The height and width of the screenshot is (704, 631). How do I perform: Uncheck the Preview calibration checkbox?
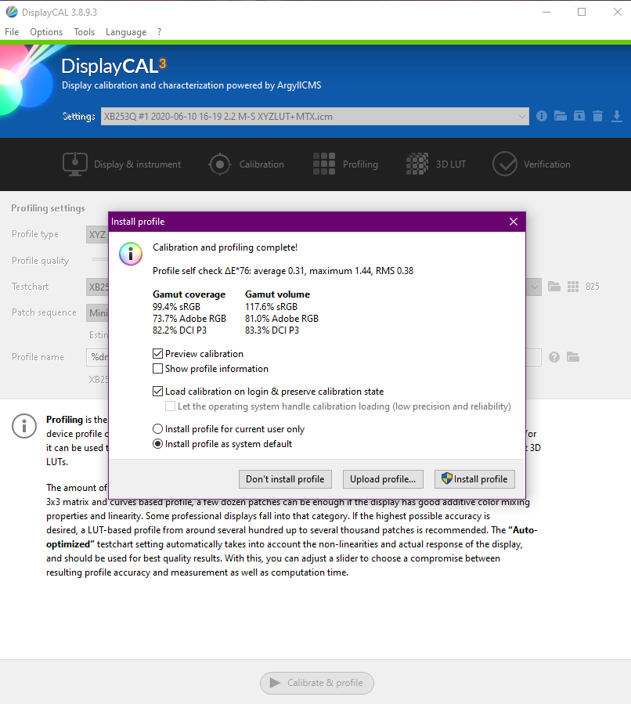(159, 354)
